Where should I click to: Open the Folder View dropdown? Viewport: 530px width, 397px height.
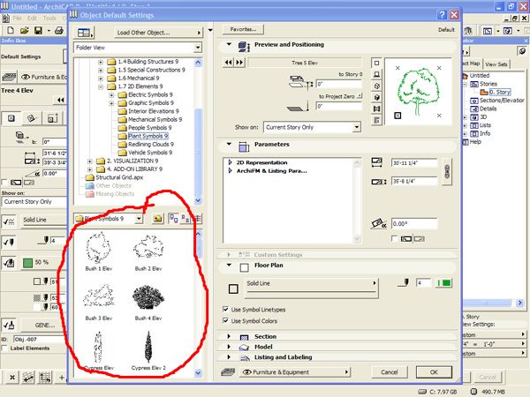(x=198, y=48)
